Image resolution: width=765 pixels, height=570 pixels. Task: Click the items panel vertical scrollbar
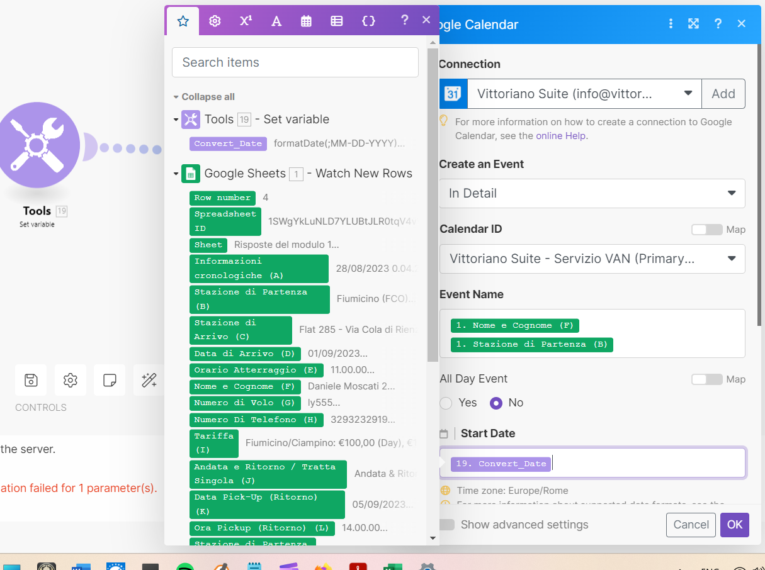pos(433,205)
